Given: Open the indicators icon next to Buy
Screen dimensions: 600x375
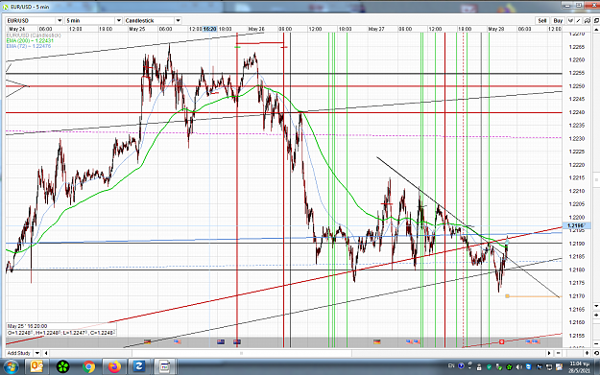Looking at the screenshot, I should point(570,21).
